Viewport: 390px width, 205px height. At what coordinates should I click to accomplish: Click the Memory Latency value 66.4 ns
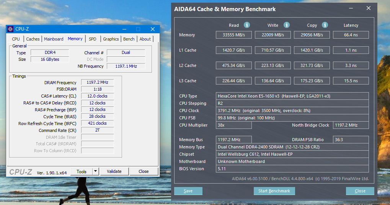coord(351,35)
